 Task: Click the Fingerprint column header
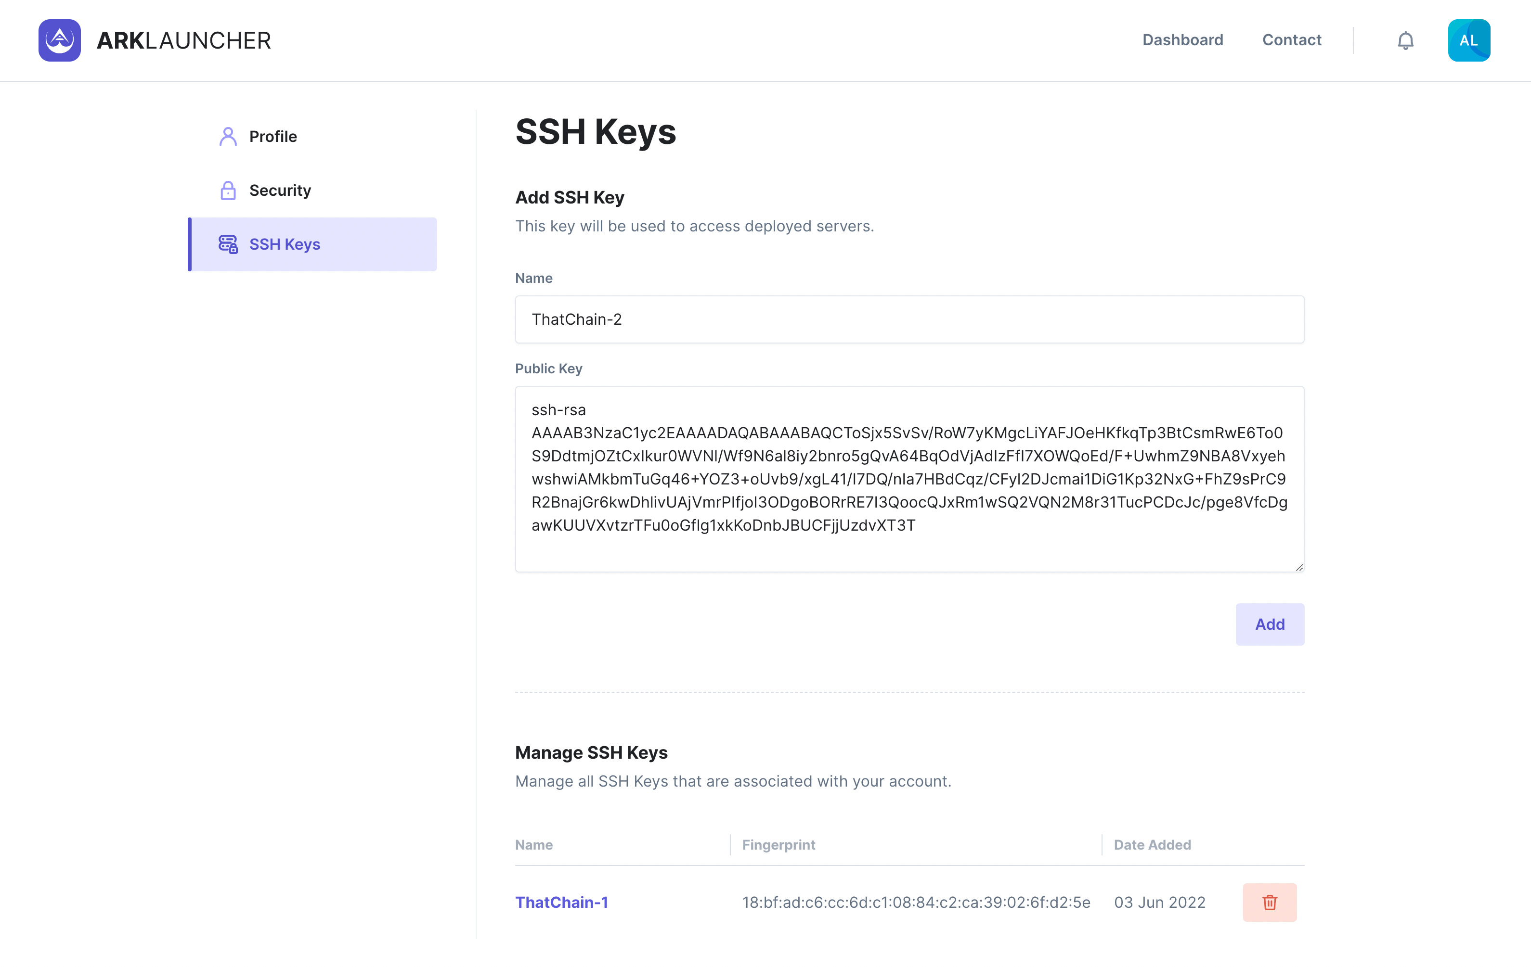[778, 845]
